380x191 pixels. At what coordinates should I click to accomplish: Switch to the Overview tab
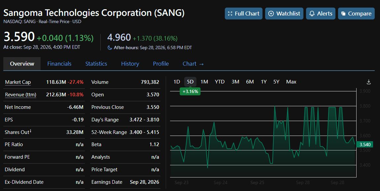coord(22,64)
